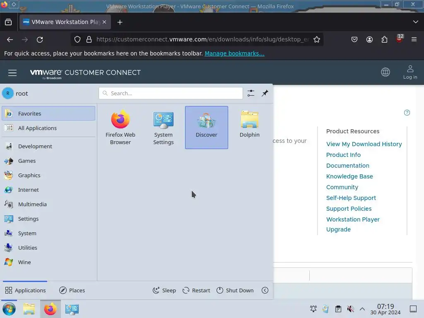The height and width of the screenshot is (318, 424).
Task: Open the Documentation link
Action: (348, 166)
